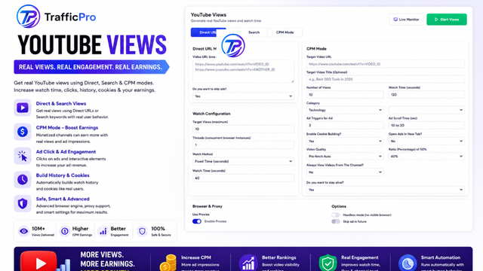Open the Ratio (Percentage) dropdown showing 60%

coord(426,157)
